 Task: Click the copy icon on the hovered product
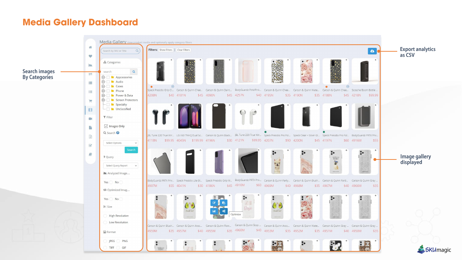(224, 203)
